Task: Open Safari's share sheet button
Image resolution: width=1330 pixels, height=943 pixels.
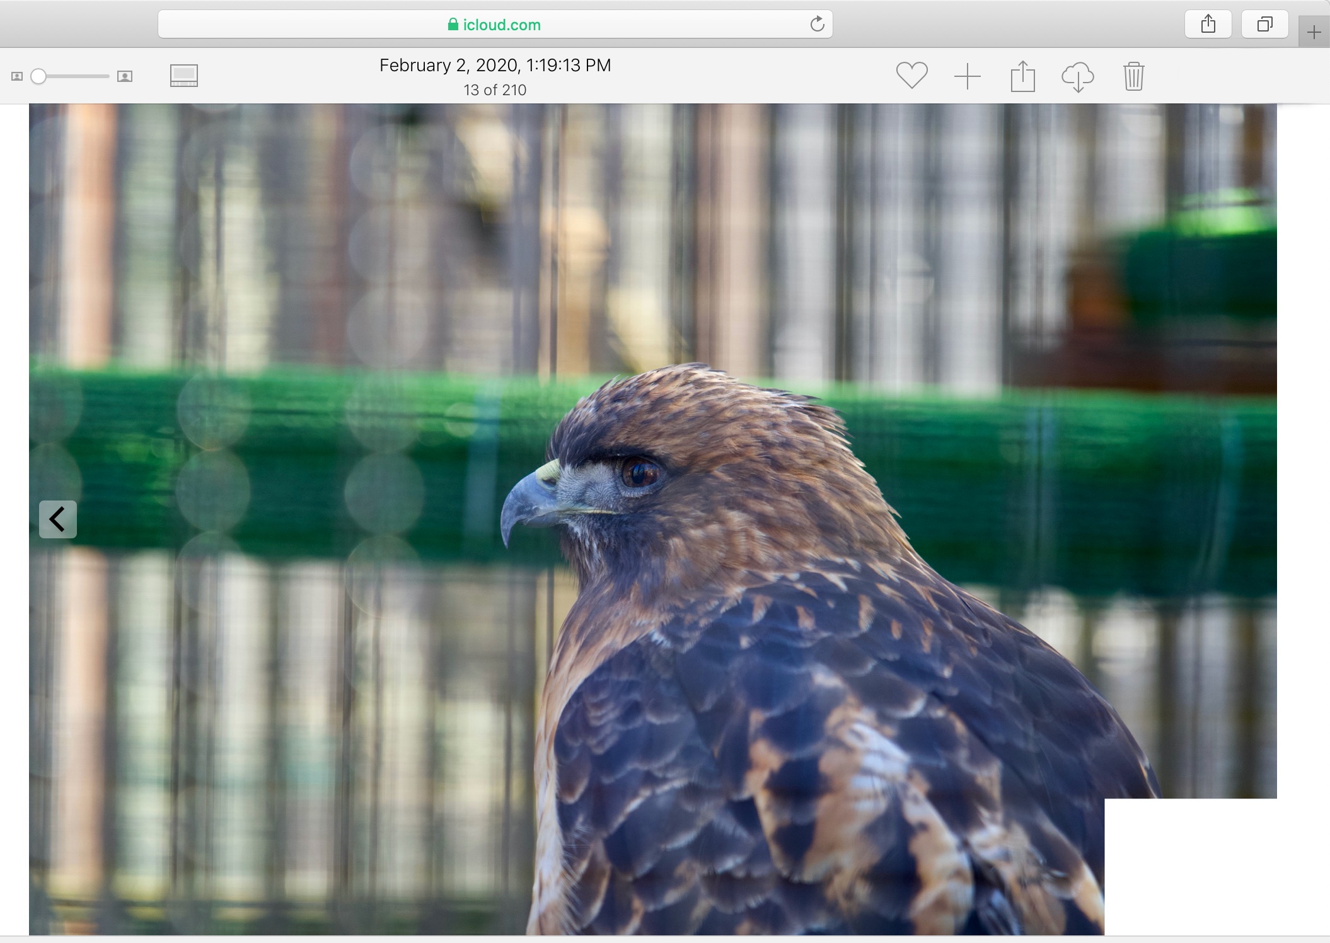Action: tap(1208, 25)
